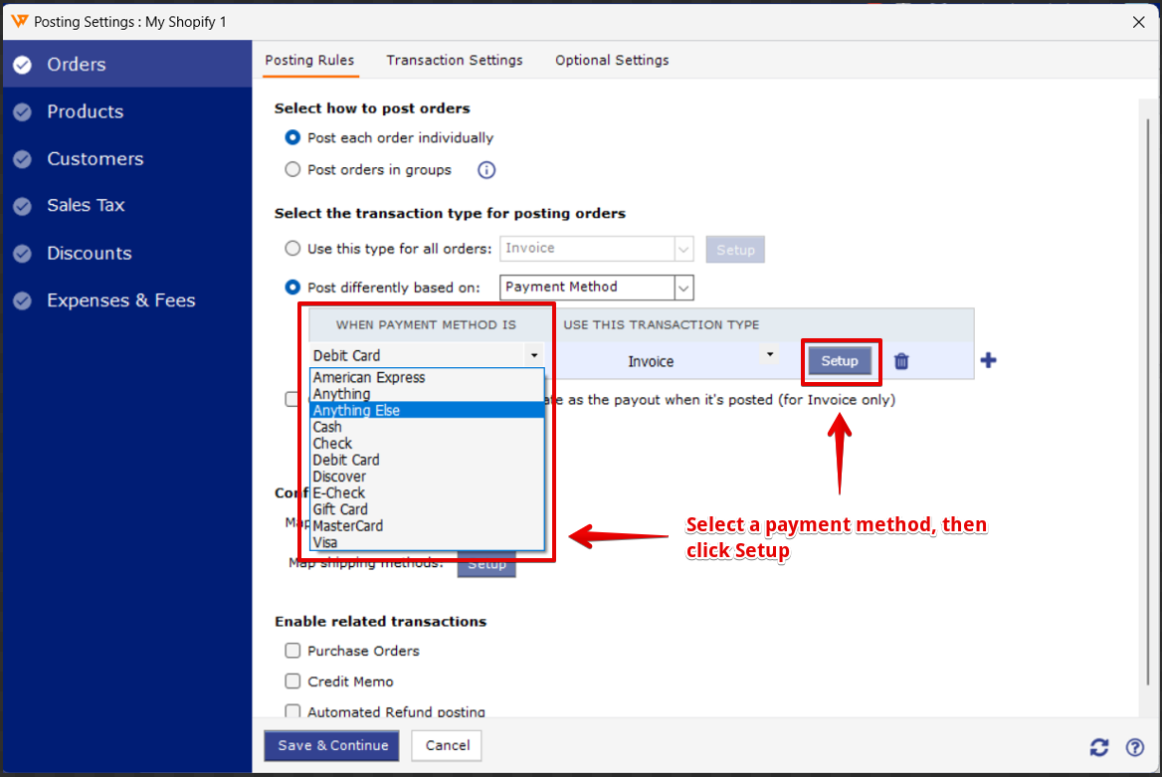Screen dimensions: 1162x777
Task: Tick the Credit Memo checkbox
Action: pos(292,681)
